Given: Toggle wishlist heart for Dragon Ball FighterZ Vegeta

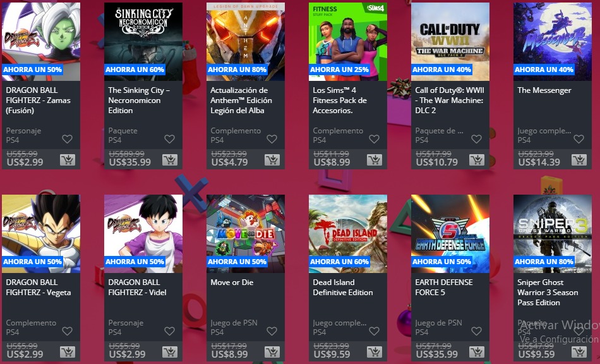Looking at the screenshot, I should tap(68, 331).
